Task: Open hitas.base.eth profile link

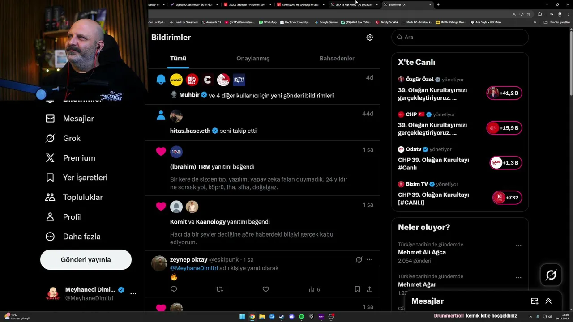Action: click(190, 131)
